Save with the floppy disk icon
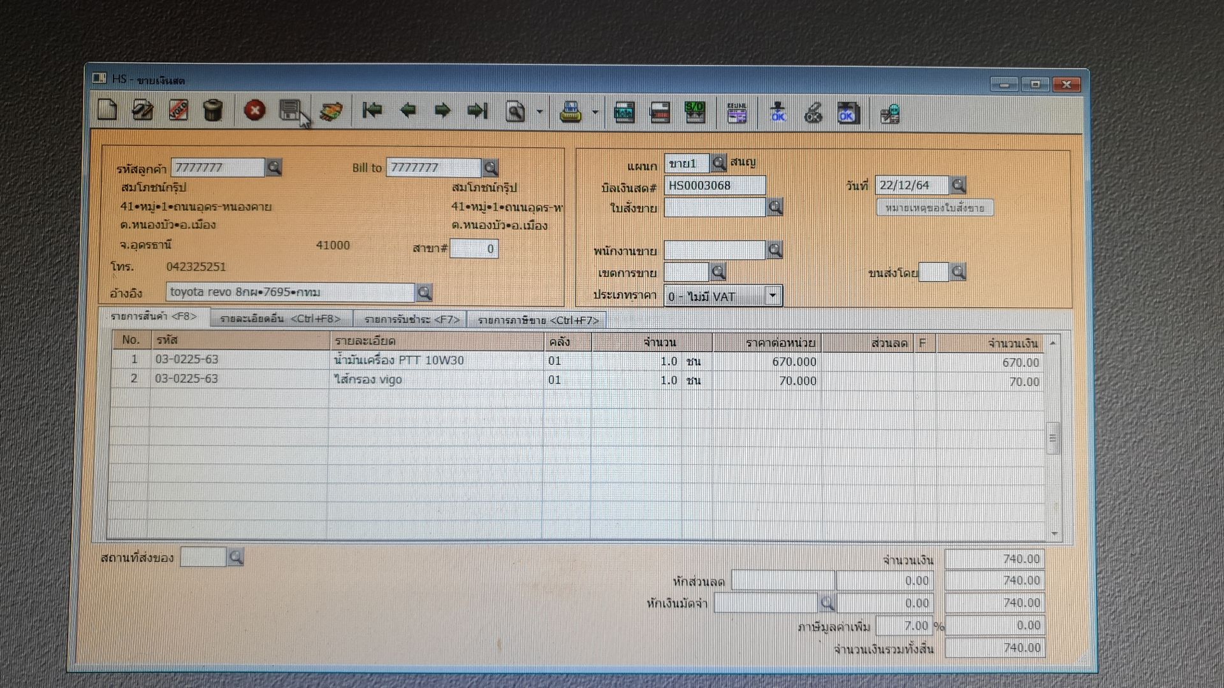The height and width of the screenshot is (688, 1224). [290, 111]
